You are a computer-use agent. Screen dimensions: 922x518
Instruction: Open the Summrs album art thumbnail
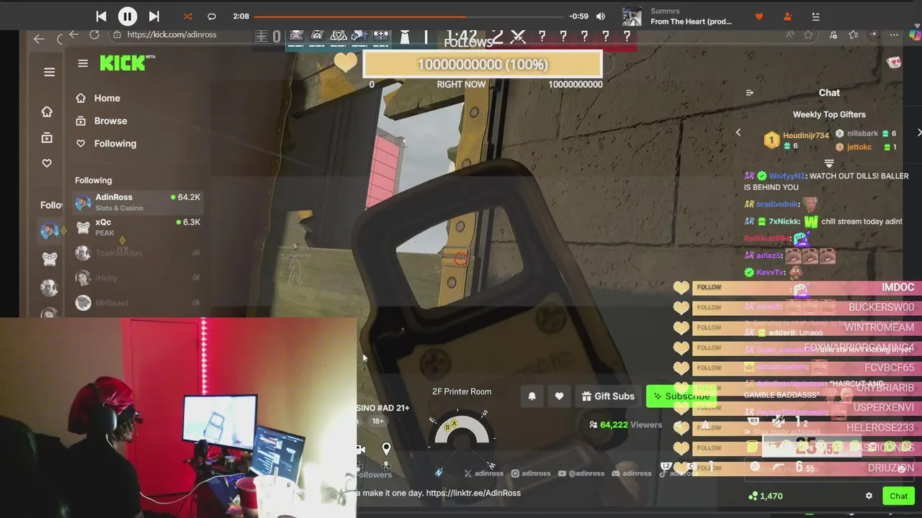tap(632, 17)
